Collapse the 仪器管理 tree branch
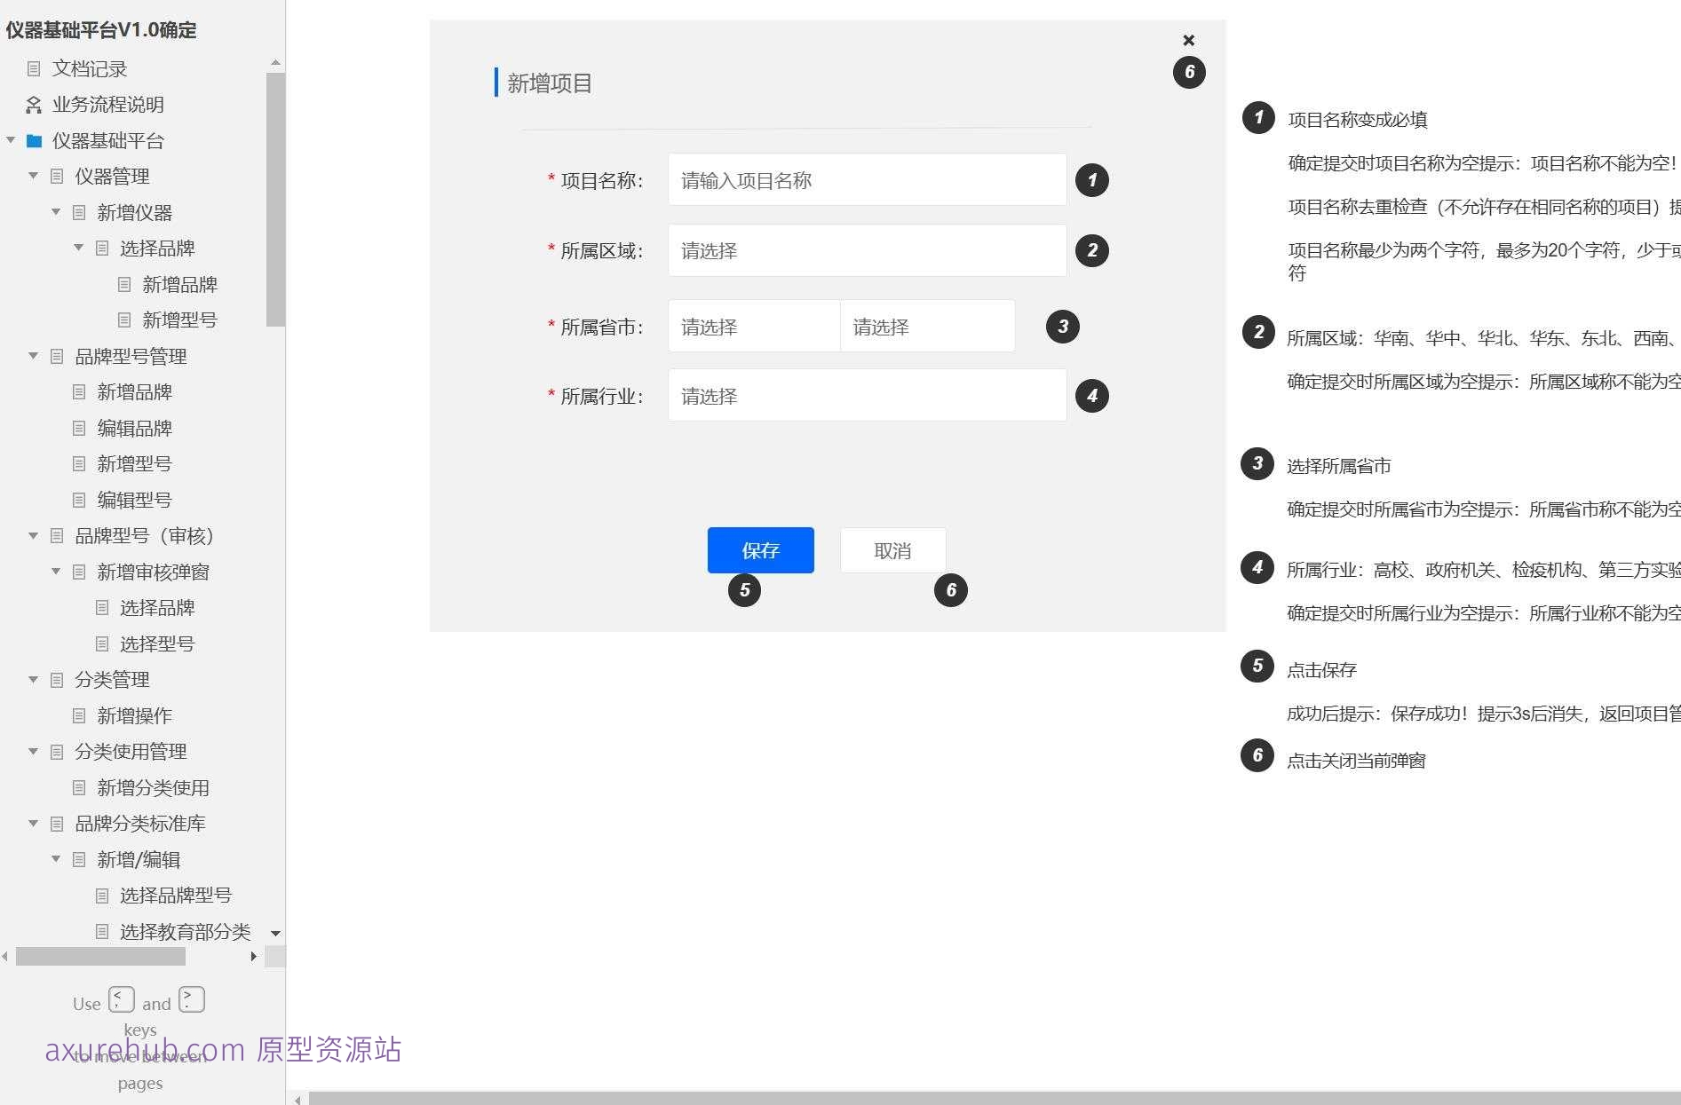This screenshot has height=1105, width=1681. 33,176
